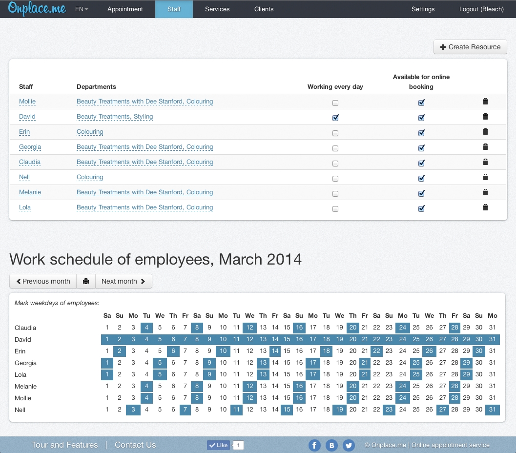Click trash icon in Nell's row

click(485, 177)
